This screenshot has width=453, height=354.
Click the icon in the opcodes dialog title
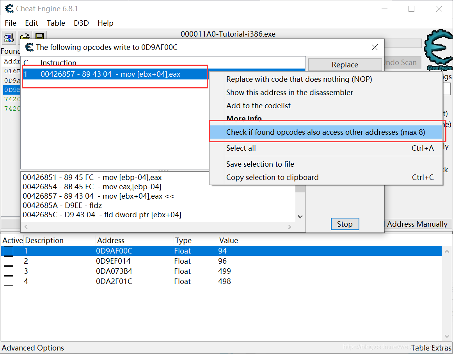(x=29, y=47)
